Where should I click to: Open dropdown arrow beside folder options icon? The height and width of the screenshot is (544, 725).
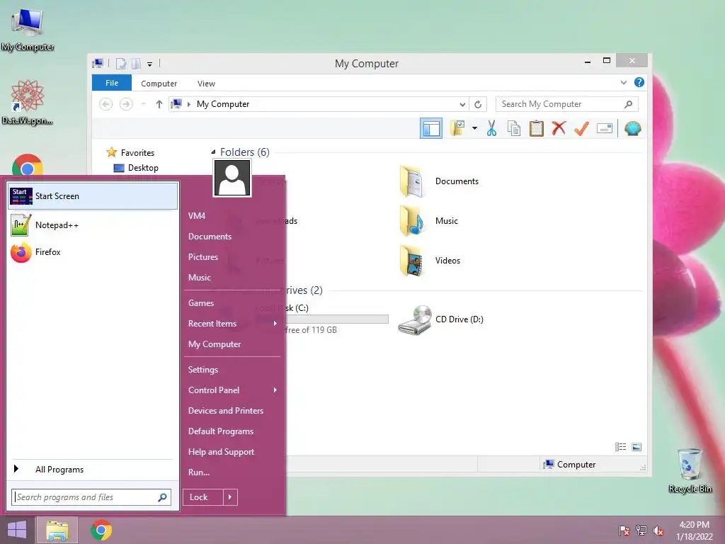coord(474,128)
